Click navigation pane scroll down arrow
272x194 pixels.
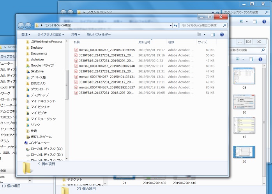tap(67, 159)
